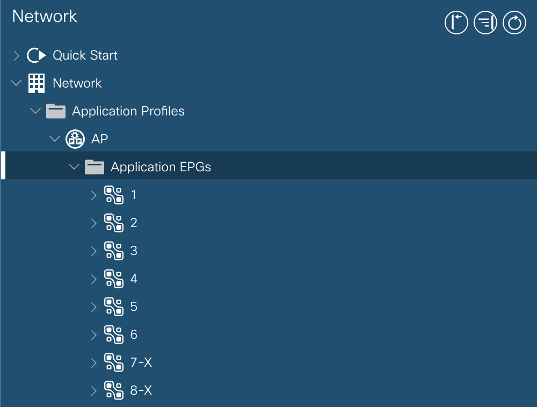Click the EPG icon beside "7-X"
Image resolution: width=537 pixels, height=407 pixels.
tap(114, 362)
